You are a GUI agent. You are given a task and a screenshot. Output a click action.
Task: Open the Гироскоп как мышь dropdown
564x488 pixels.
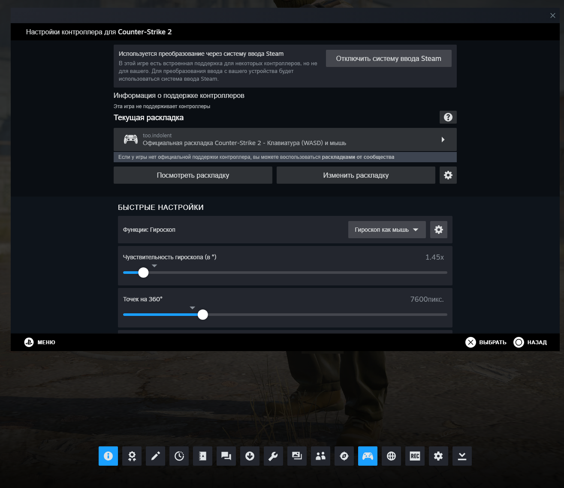point(387,230)
